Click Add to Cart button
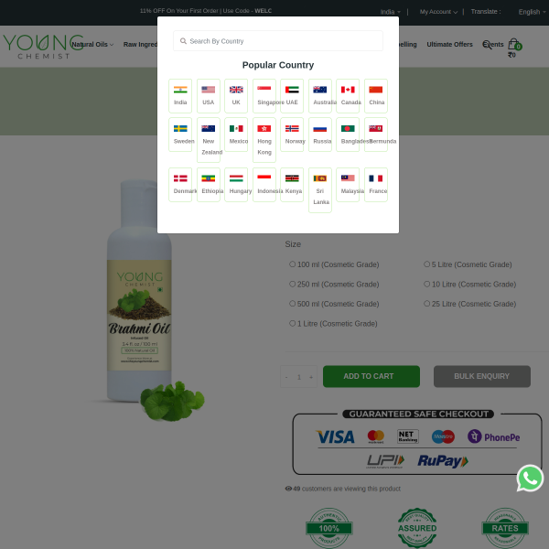The width and height of the screenshot is (549, 549). [x=371, y=376]
